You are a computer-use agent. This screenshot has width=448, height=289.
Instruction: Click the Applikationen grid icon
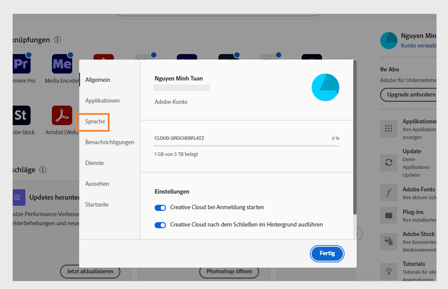click(x=389, y=129)
